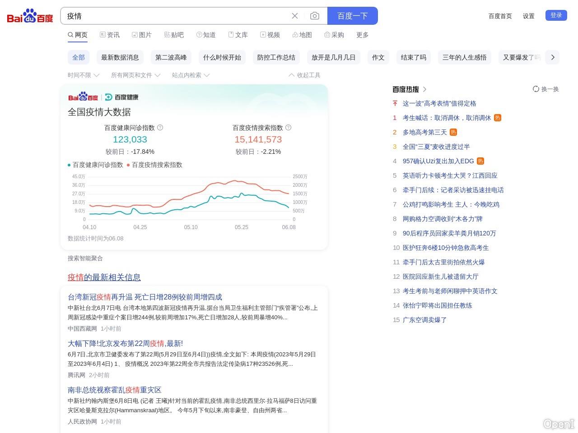
Task: Click the 百度健康 logo in the data card
Action: tap(122, 97)
